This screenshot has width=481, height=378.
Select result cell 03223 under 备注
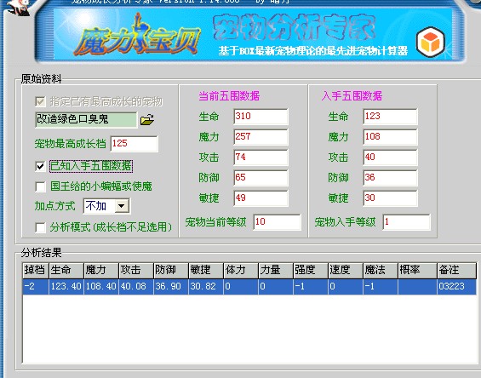pyautogui.click(x=457, y=287)
